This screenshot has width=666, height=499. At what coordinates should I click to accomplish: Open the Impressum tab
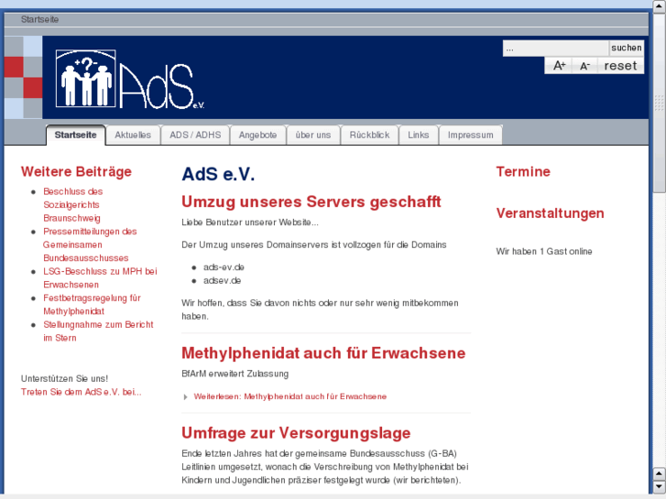click(x=471, y=135)
